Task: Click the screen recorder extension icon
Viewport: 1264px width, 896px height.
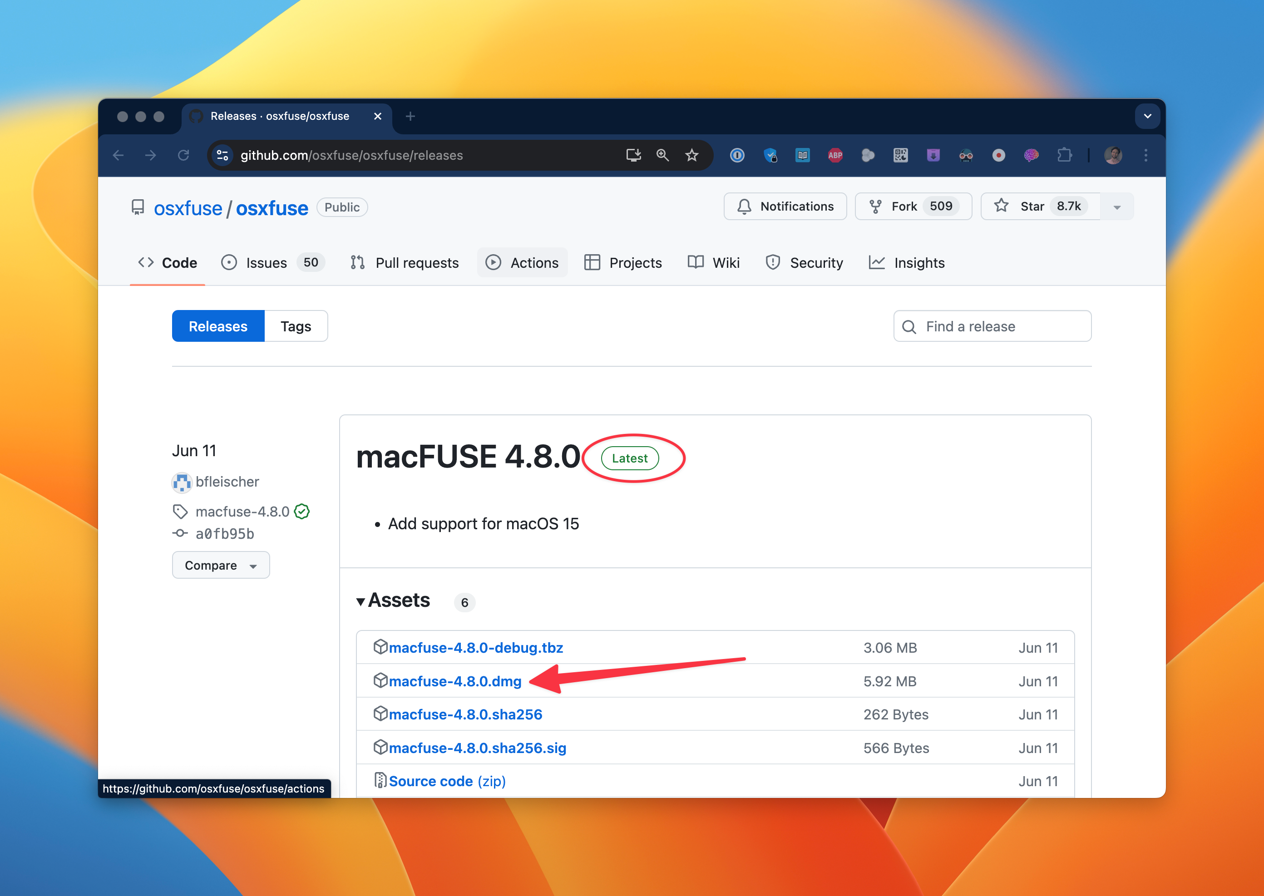Action: coord(998,155)
